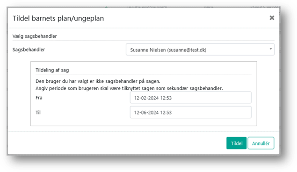Click the Tildeling af sag heading
297x172 pixels.
52,70
